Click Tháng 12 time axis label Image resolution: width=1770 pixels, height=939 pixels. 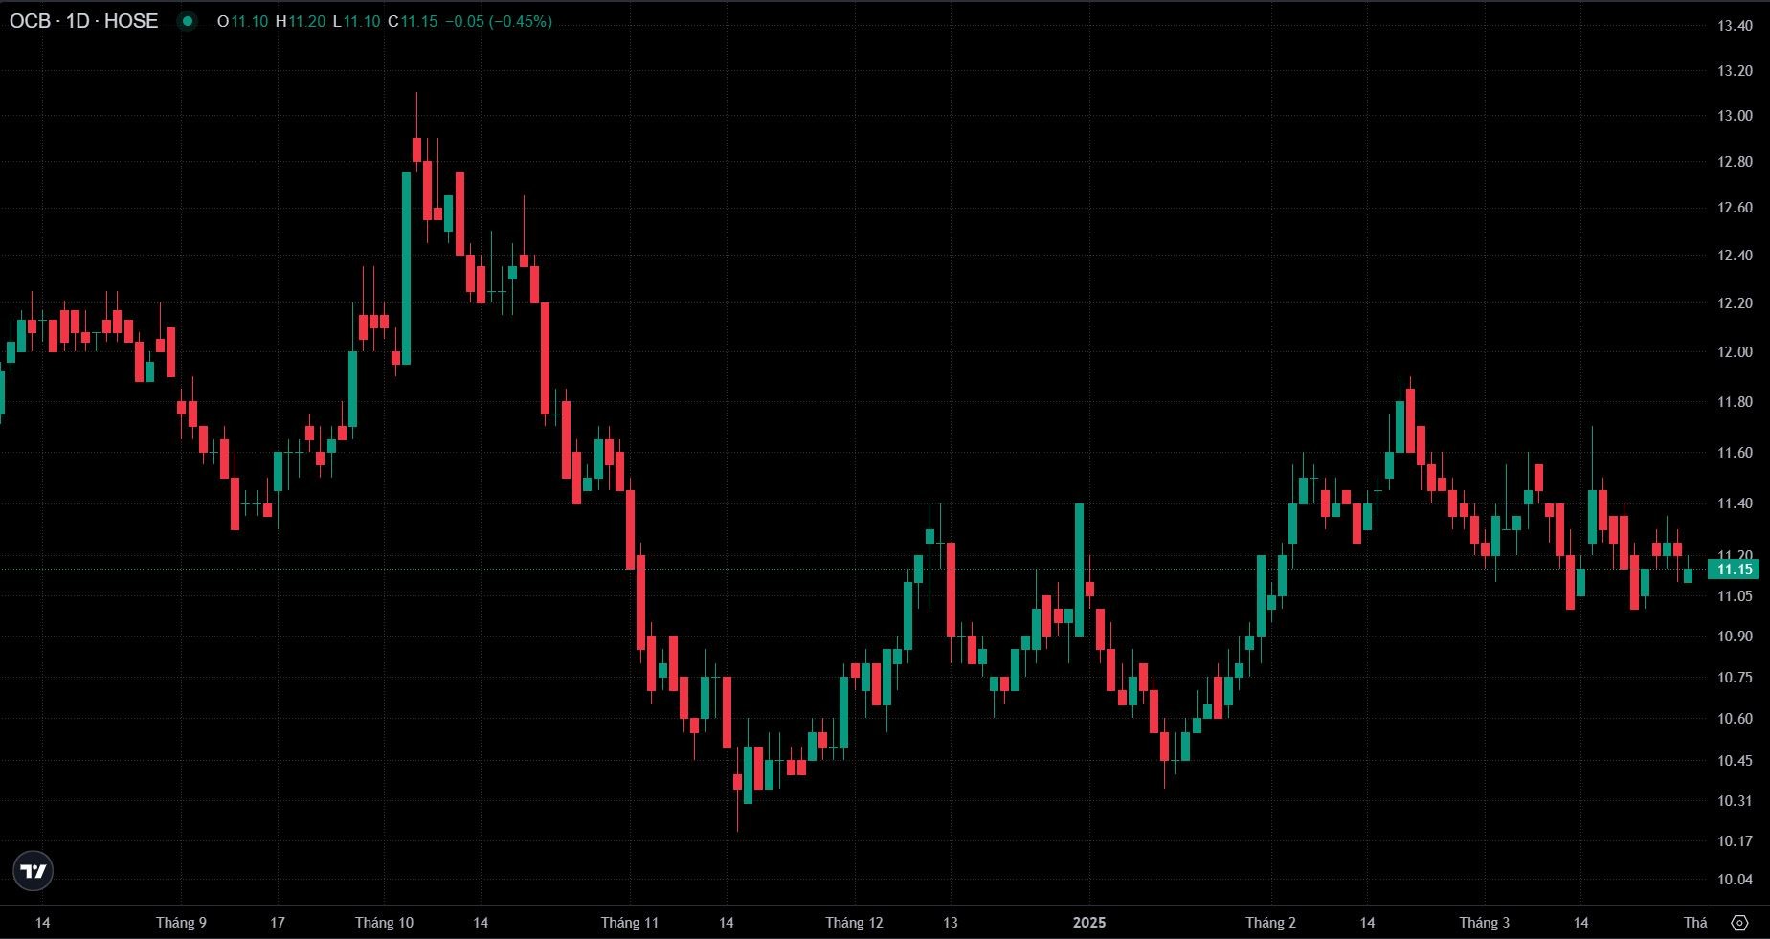[854, 923]
